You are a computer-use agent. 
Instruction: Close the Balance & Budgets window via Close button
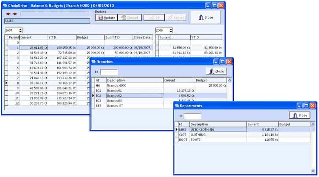point(205,17)
